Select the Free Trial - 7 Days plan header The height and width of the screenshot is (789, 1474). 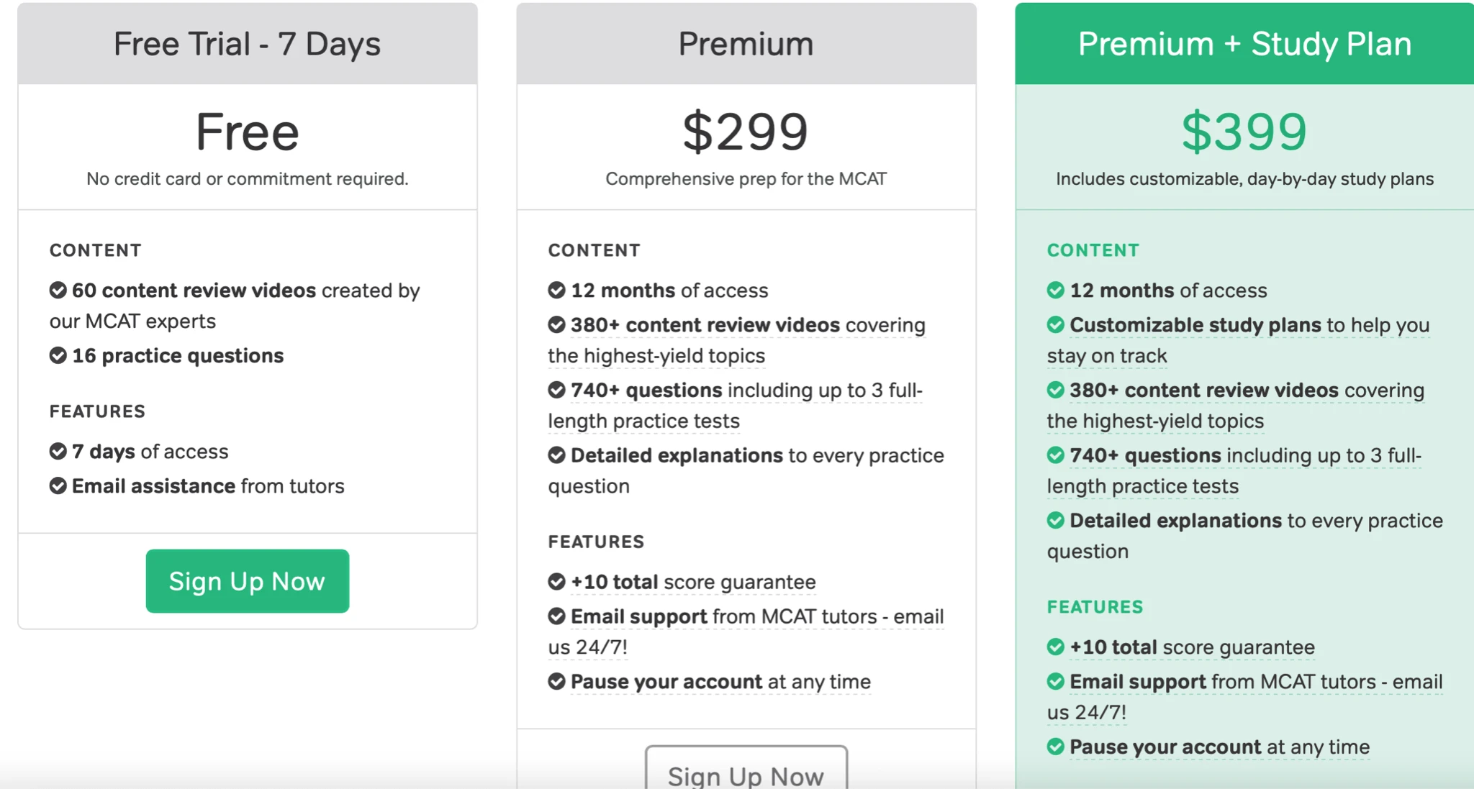[x=247, y=44]
